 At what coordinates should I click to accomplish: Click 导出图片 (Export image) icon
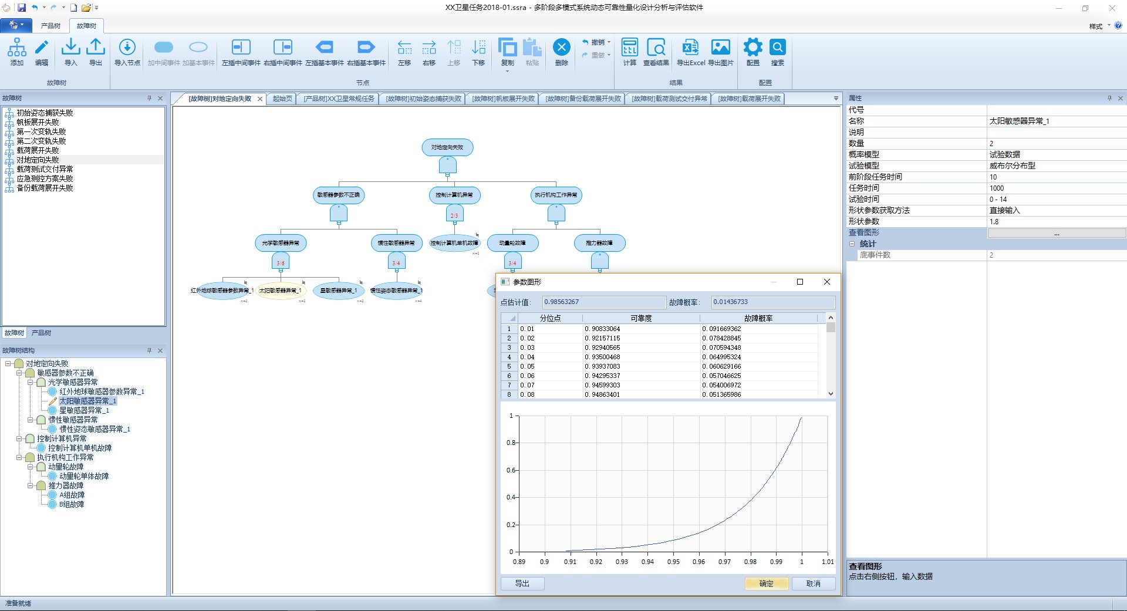click(x=721, y=52)
